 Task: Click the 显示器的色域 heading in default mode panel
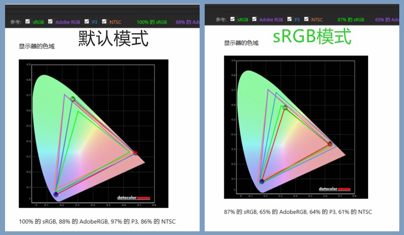pyautogui.click(x=37, y=46)
